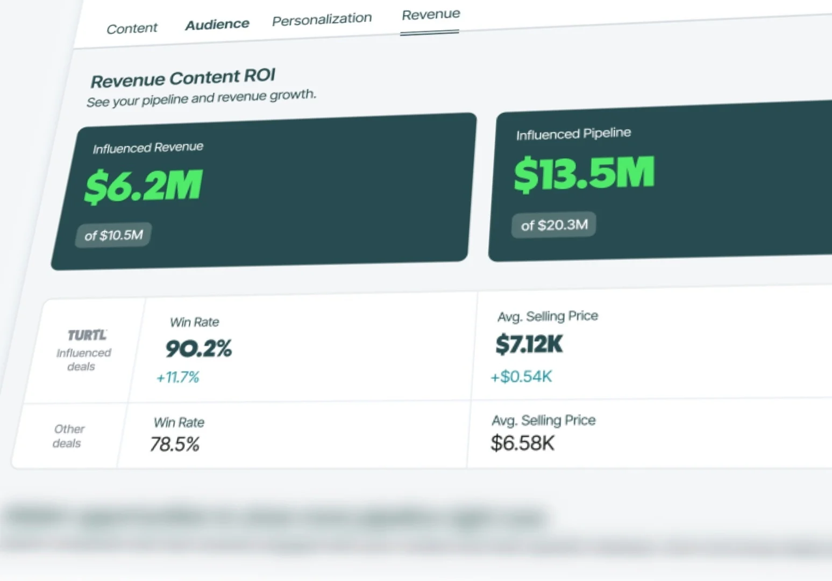
Task: Select the $6.2M influenced revenue figure
Action: click(x=144, y=186)
